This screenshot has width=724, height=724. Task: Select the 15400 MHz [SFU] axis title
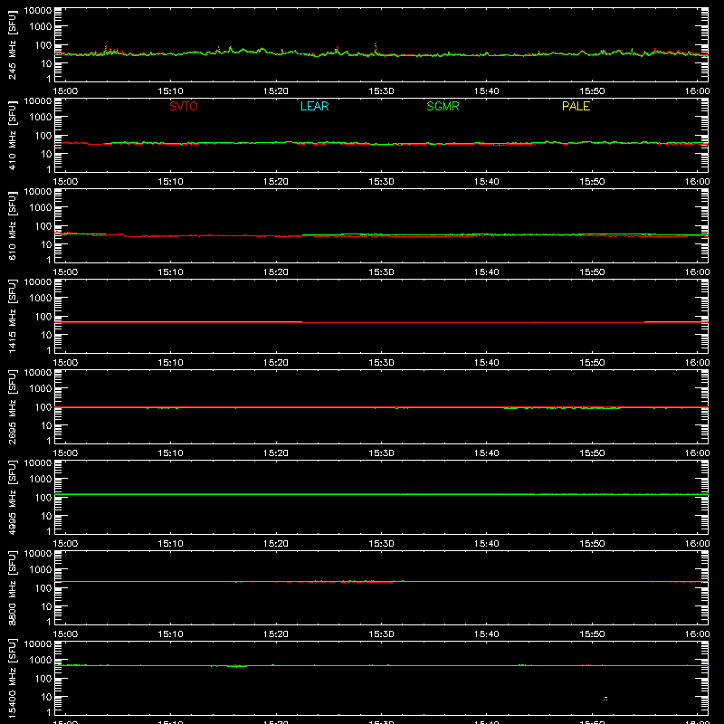pos(12,678)
